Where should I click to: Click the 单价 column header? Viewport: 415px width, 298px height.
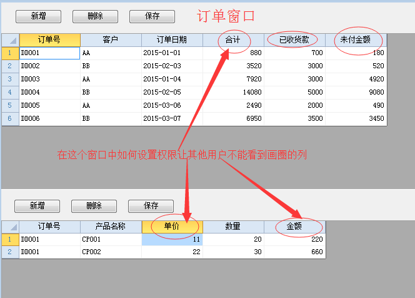click(x=172, y=227)
